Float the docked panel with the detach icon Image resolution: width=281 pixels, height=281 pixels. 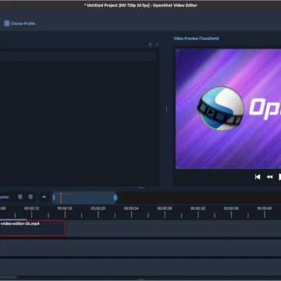tap(150, 44)
